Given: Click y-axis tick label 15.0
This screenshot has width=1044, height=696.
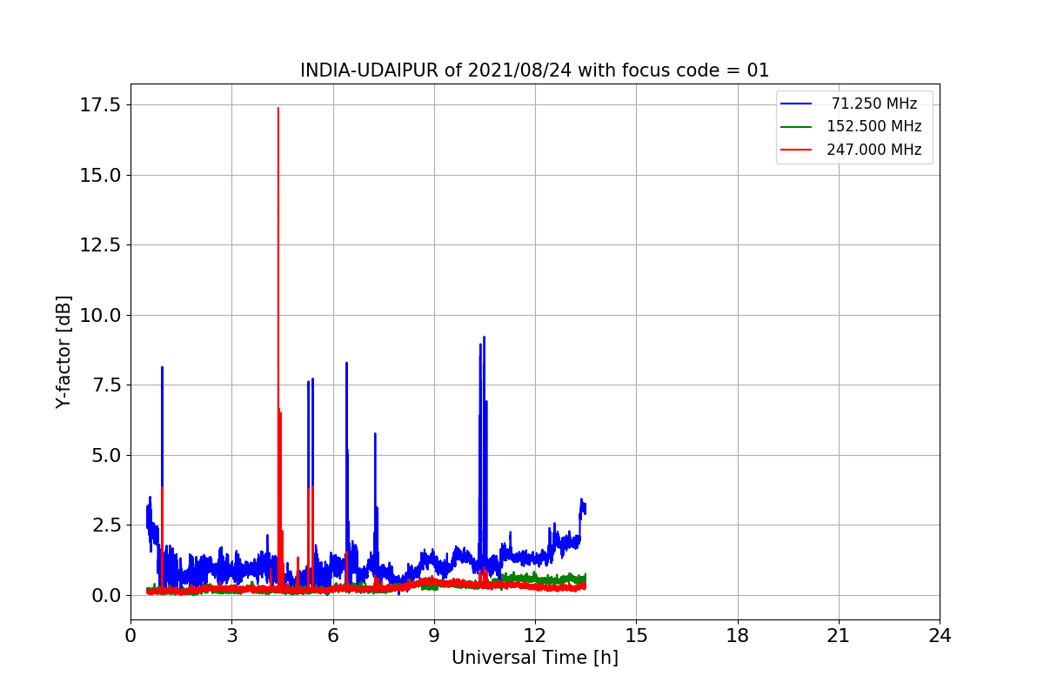Looking at the screenshot, I should coord(100,175).
